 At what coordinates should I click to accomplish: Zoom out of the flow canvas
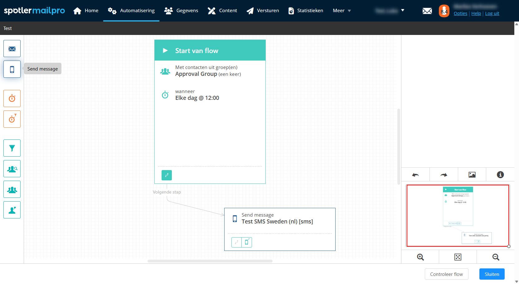496,257
